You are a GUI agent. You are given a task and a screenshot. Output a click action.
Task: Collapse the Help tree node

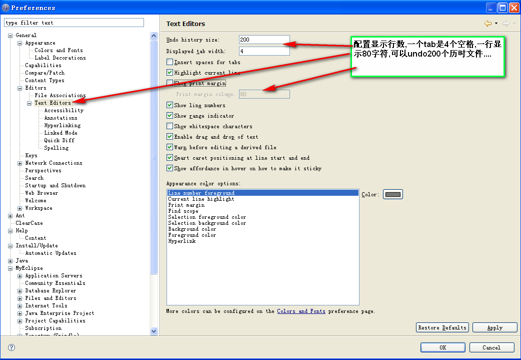(10, 231)
